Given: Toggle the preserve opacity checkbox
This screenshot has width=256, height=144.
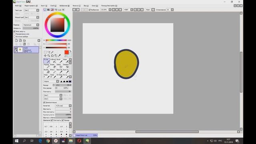Looking at the screenshot, I should (x=14, y=31).
